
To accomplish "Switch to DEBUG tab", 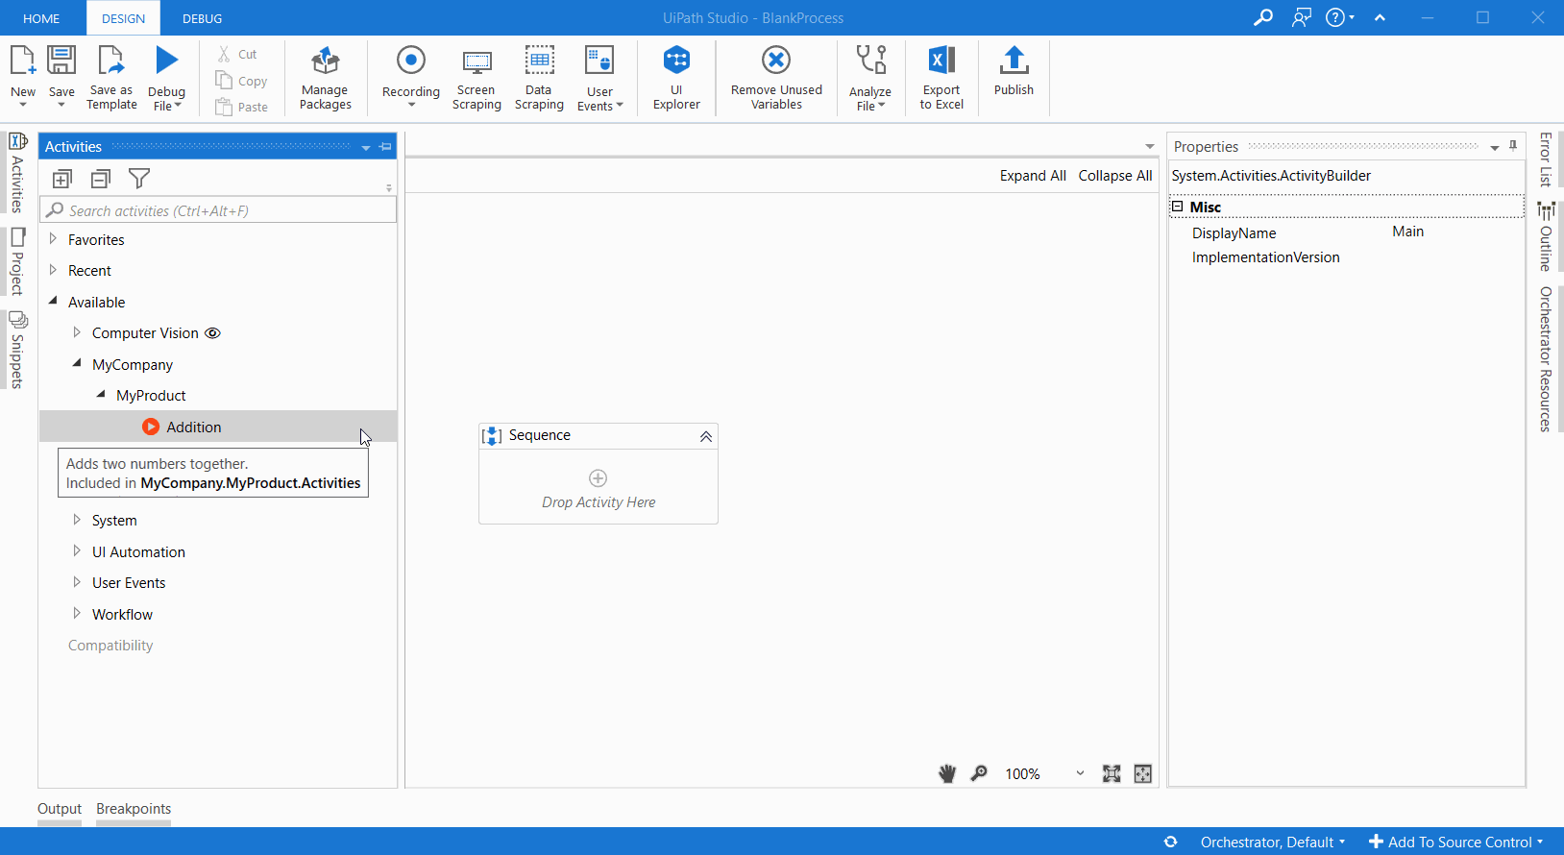I will (x=202, y=18).
